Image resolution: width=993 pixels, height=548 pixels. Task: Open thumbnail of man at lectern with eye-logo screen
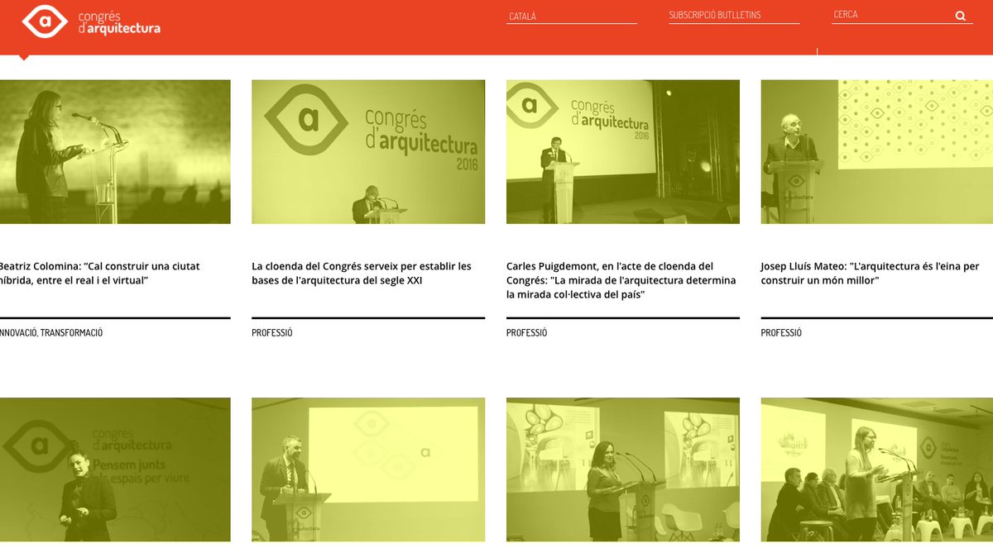(368, 469)
